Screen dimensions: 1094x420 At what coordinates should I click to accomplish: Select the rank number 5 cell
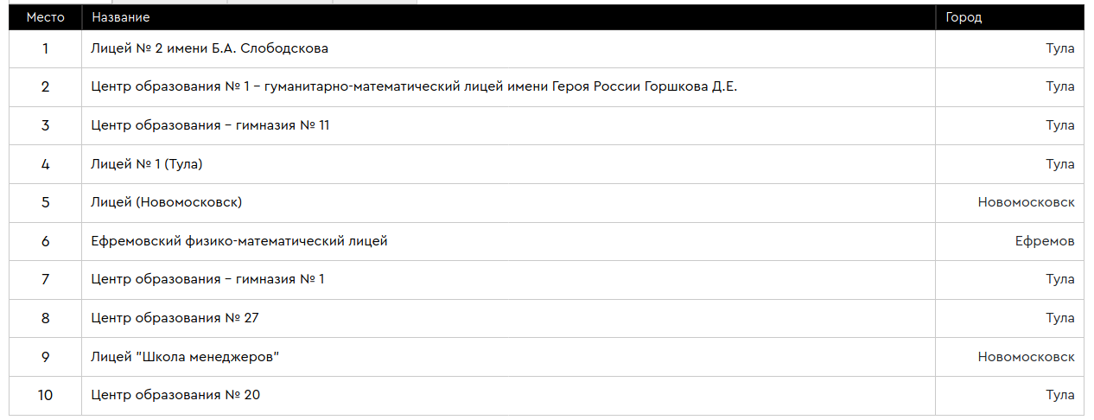45,202
